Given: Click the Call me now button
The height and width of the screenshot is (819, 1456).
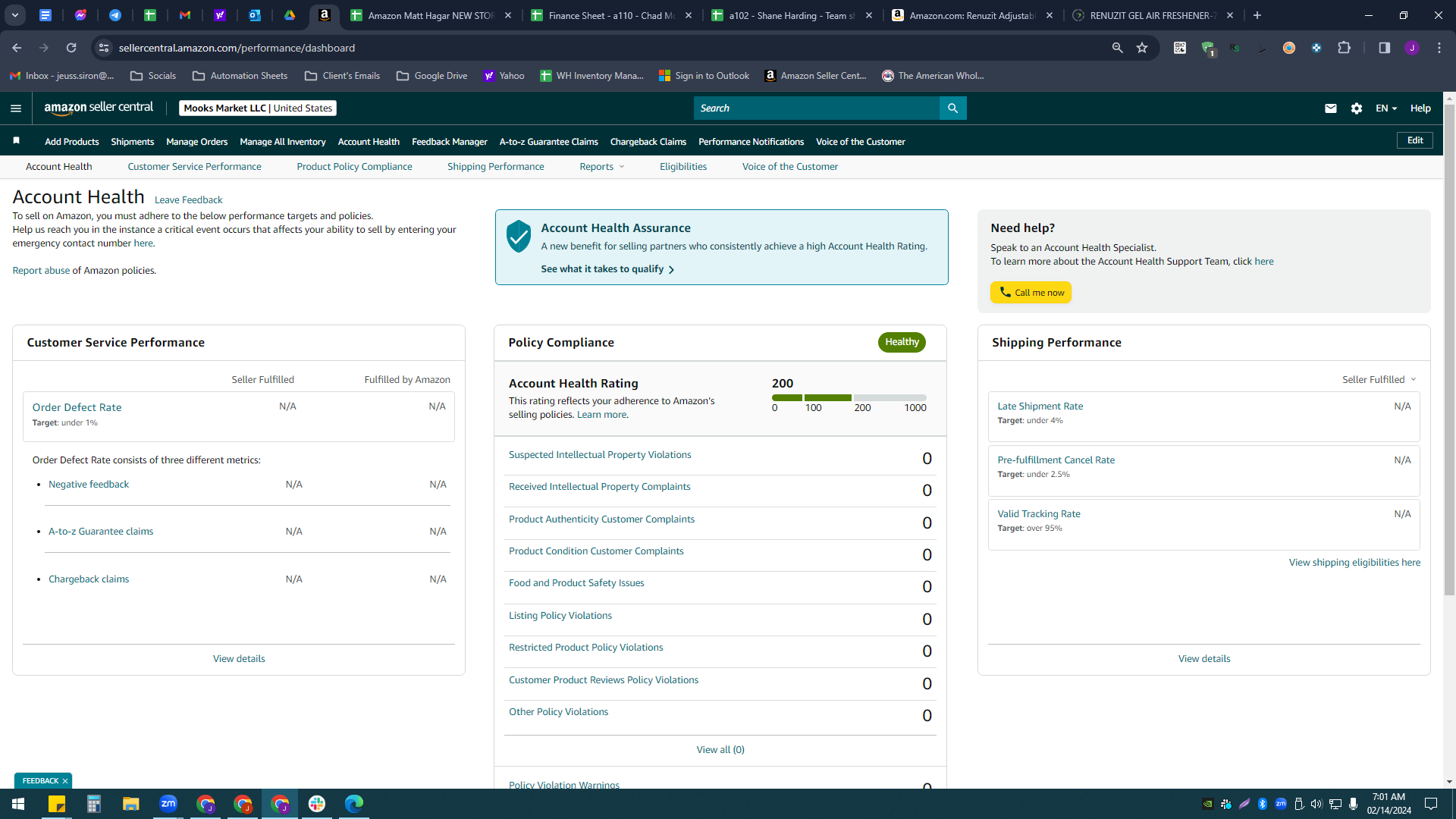Looking at the screenshot, I should pos(1031,293).
